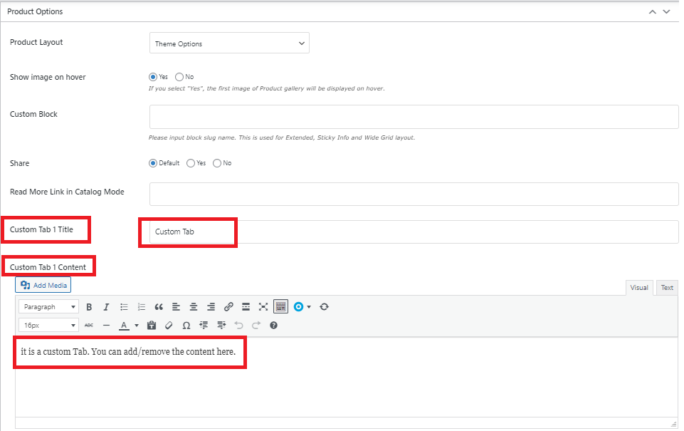Click the 'Custom Tab 1 Content' label
Viewport: 684px width, 431px height.
pos(48,267)
